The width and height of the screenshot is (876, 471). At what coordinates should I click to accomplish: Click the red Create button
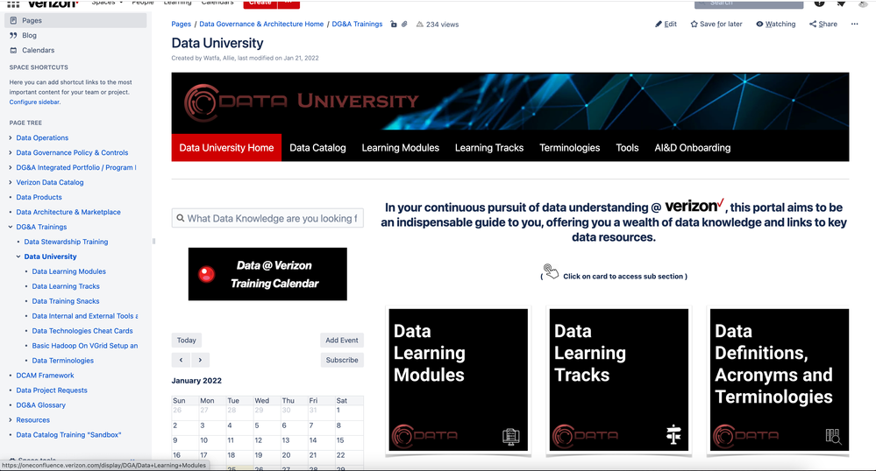click(260, 4)
